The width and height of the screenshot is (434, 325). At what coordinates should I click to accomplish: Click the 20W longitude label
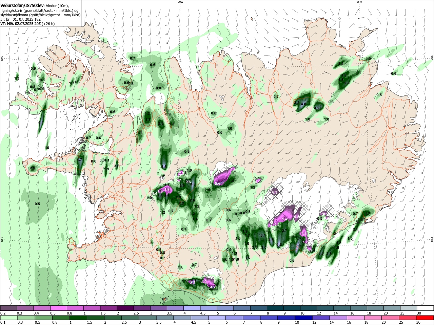180,2
